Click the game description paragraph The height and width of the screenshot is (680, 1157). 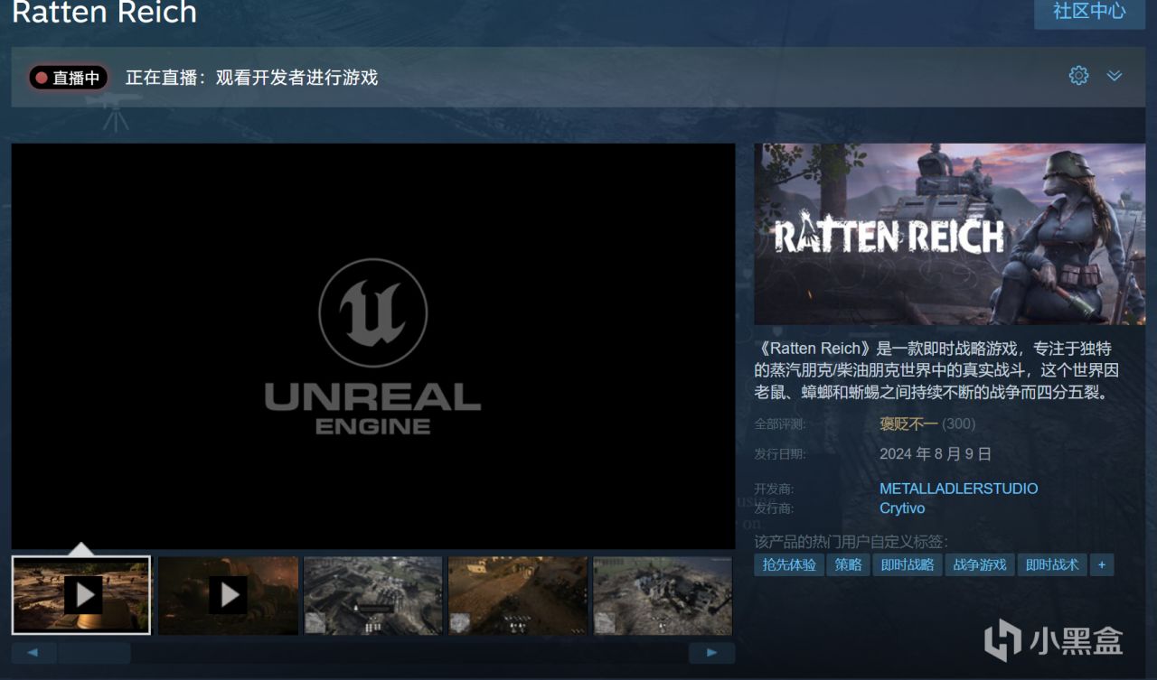point(938,371)
